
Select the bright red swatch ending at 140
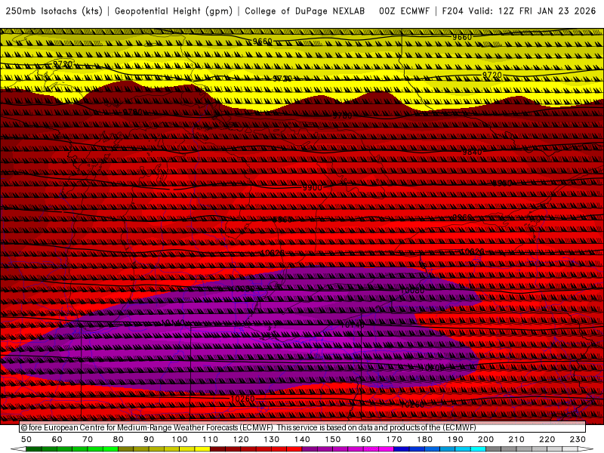pyautogui.click(x=294, y=449)
